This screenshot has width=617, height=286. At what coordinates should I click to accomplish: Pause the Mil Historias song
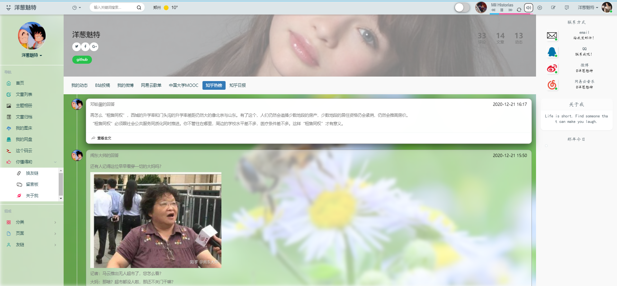502,10
